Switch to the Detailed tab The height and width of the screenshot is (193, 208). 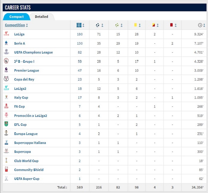(x=42, y=17)
